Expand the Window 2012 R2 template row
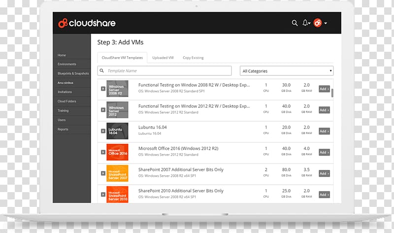The image size is (394, 233). click(103, 110)
